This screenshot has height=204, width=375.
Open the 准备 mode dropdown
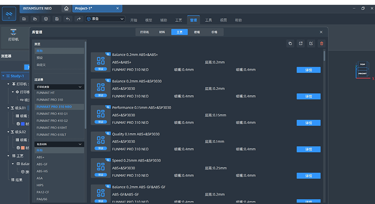pyautogui.click(x=105, y=19)
